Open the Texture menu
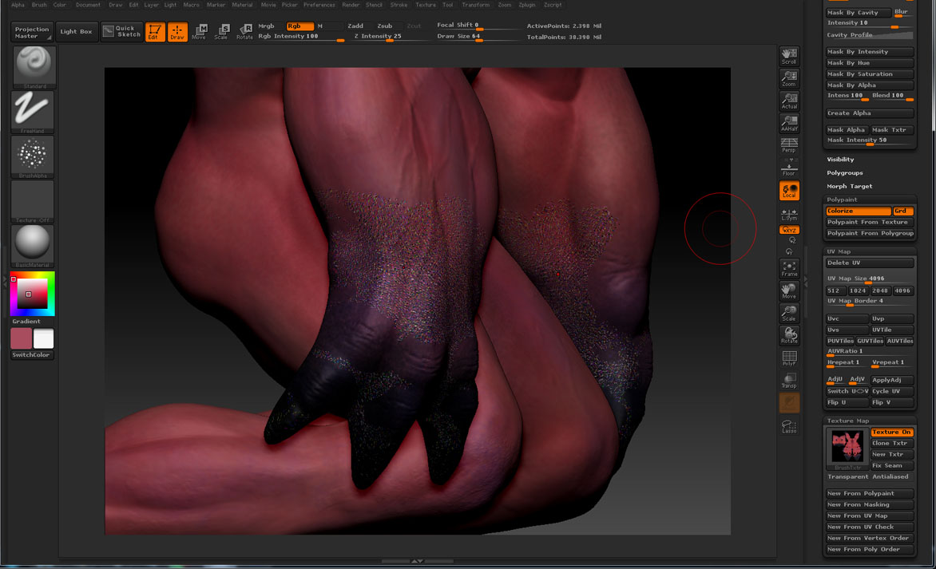Image resolution: width=936 pixels, height=569 pixels. [426, 4]
